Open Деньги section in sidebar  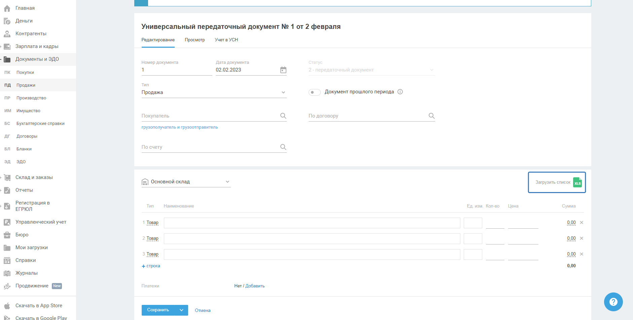coord(24,21)
